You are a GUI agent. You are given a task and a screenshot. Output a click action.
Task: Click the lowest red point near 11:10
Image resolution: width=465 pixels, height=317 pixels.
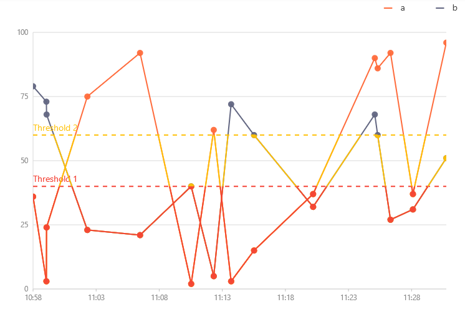click(191, 284)
